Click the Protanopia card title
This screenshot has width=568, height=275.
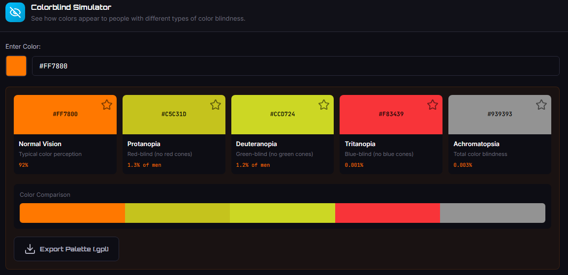(144, 144)
